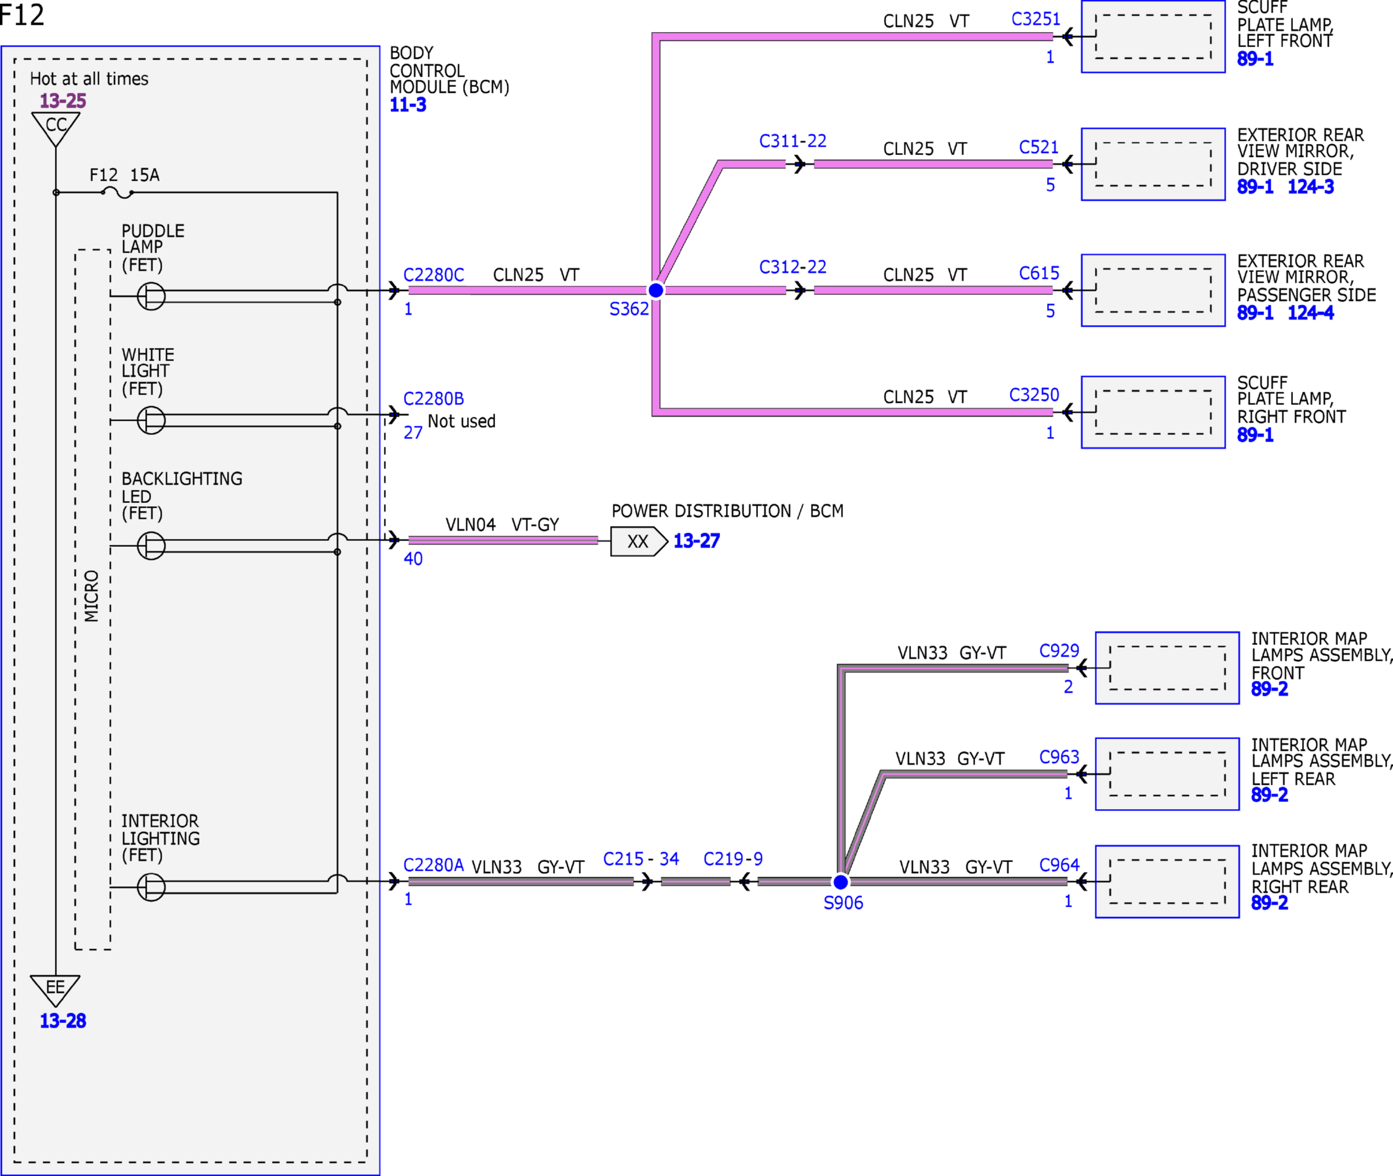Open the 13-27 Power Distribution link

click(696, 541)
